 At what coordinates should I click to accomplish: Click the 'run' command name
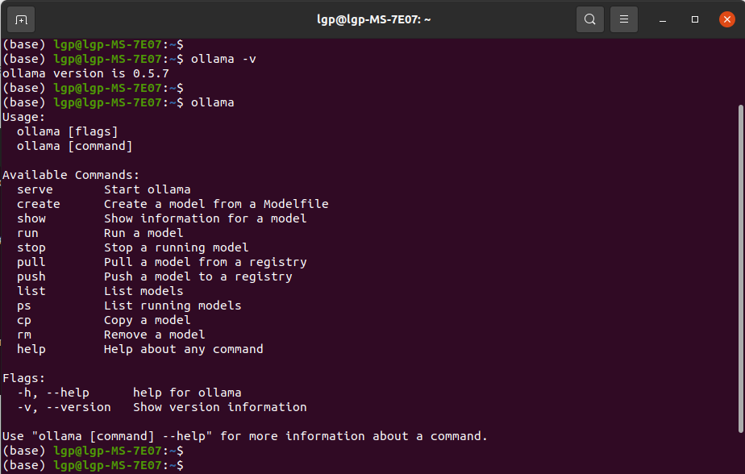click(x=27, y=233)
